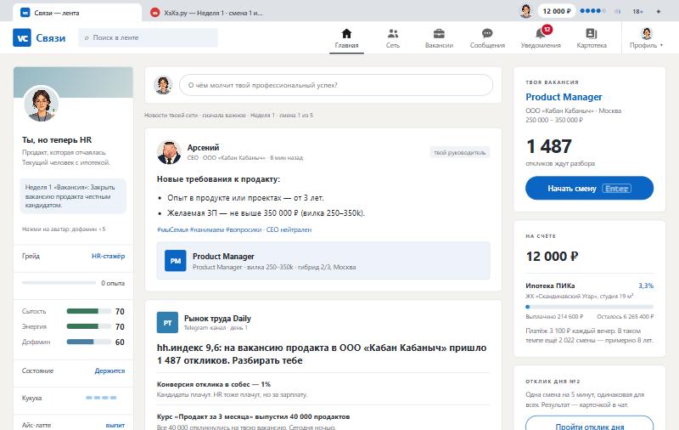Click Арсений's avatar in the post
The image size is (679, 430).
click(x=169, y=152)
